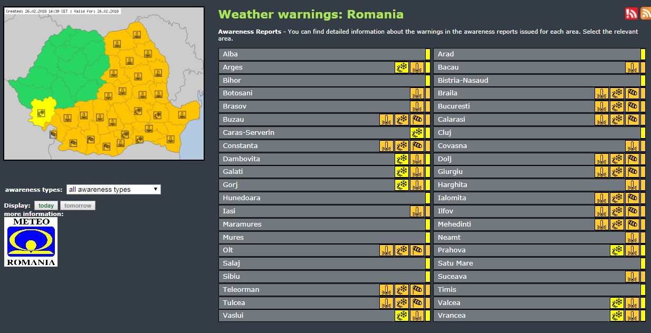The height and width of the screenshot is (333, 651).
Task: Click the yellow warning level bar for Arad
Action: (643, 54)
